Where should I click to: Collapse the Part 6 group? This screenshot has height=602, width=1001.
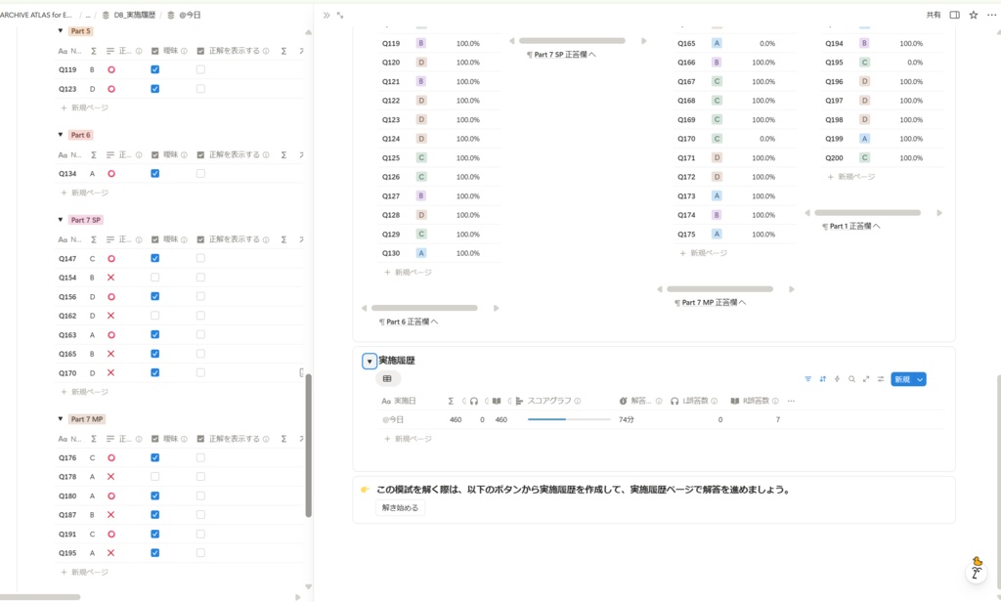[61, 135]
